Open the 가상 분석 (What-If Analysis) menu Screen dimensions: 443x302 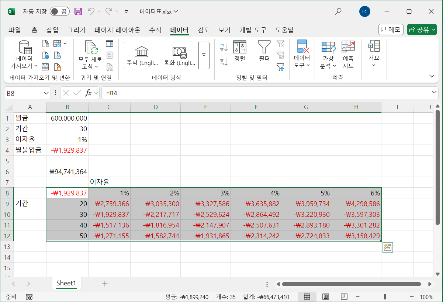[x=328, y=55]
